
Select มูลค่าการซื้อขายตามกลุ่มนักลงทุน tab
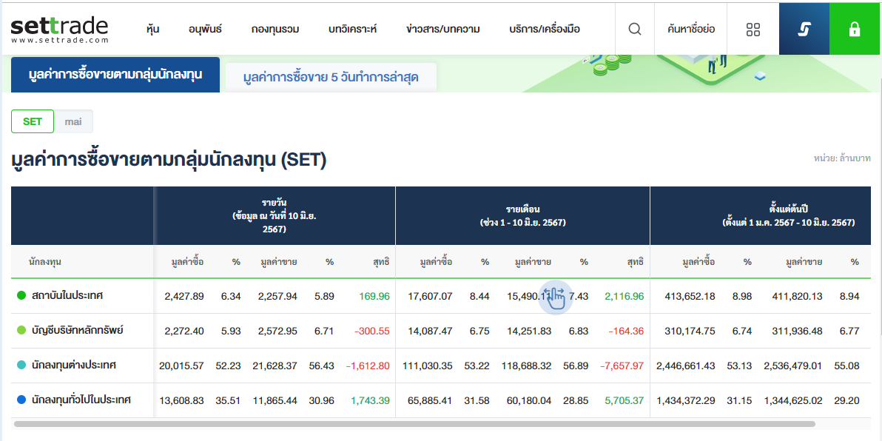(115, 75)
